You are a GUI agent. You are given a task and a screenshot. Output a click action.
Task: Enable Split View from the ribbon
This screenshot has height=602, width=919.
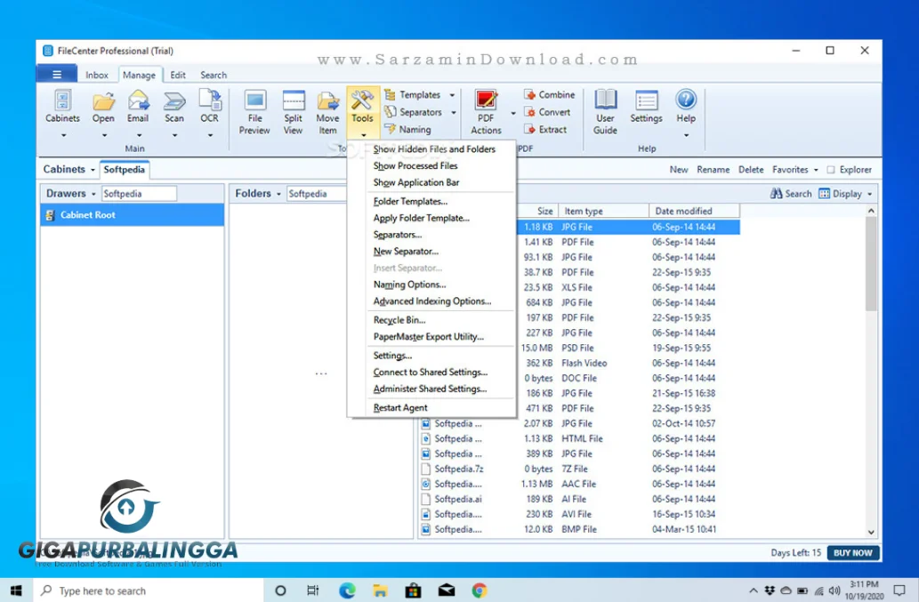pyautogui.click(x=293, y=100)
